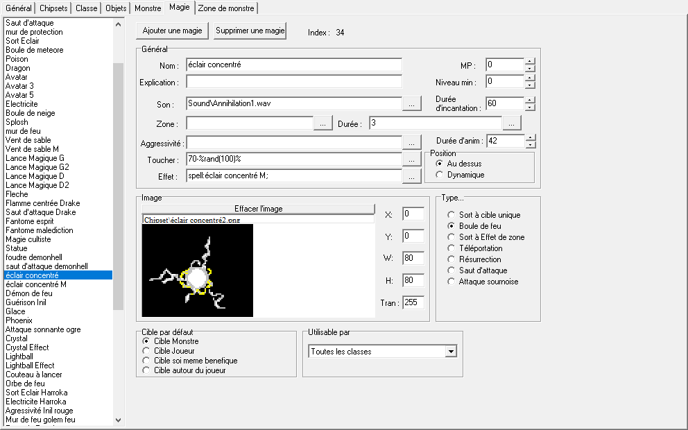The width and height of the screenshot is (688, 430).
Task: Decrease Durée d'anim with down arrow
Action: point(530,145)
